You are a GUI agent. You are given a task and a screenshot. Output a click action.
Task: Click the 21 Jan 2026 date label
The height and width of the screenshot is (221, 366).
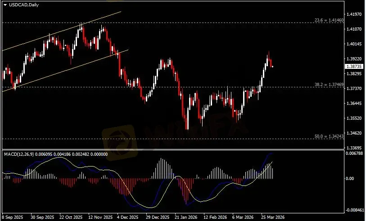(186, 217)
